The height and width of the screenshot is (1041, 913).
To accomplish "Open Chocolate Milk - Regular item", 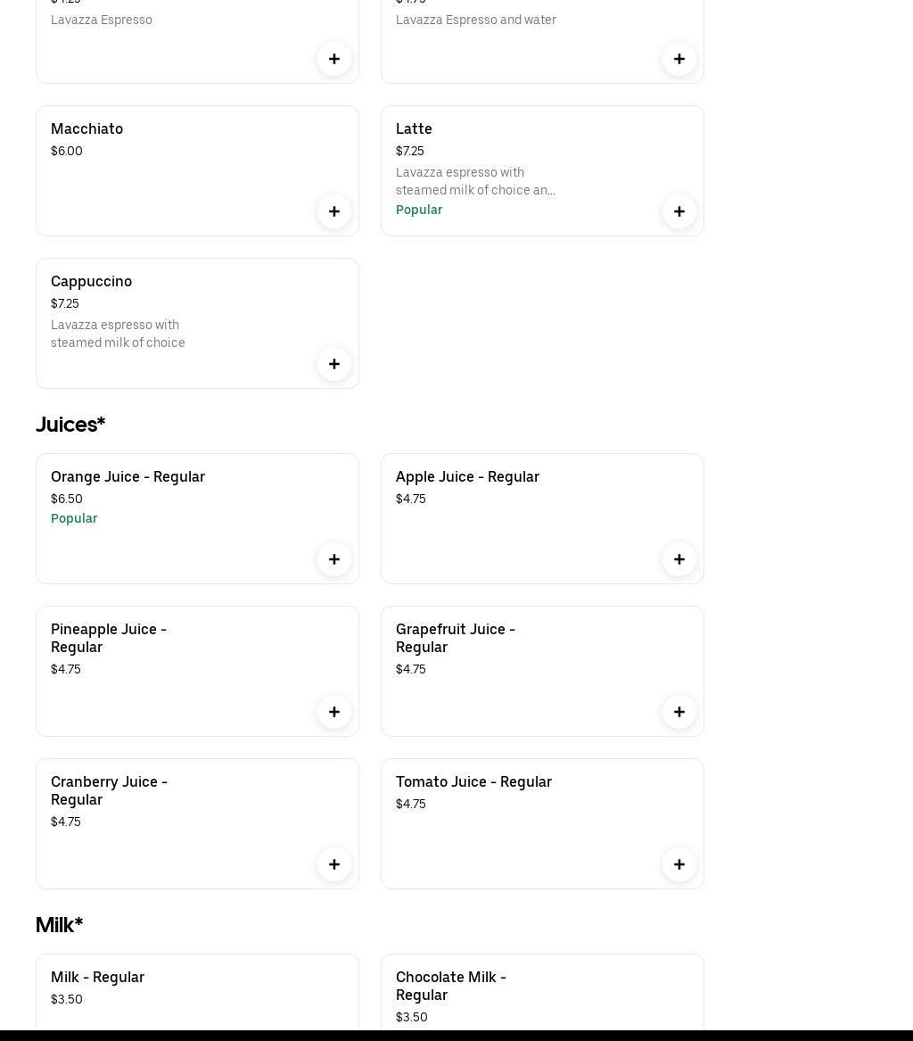I will click(450, 986).
